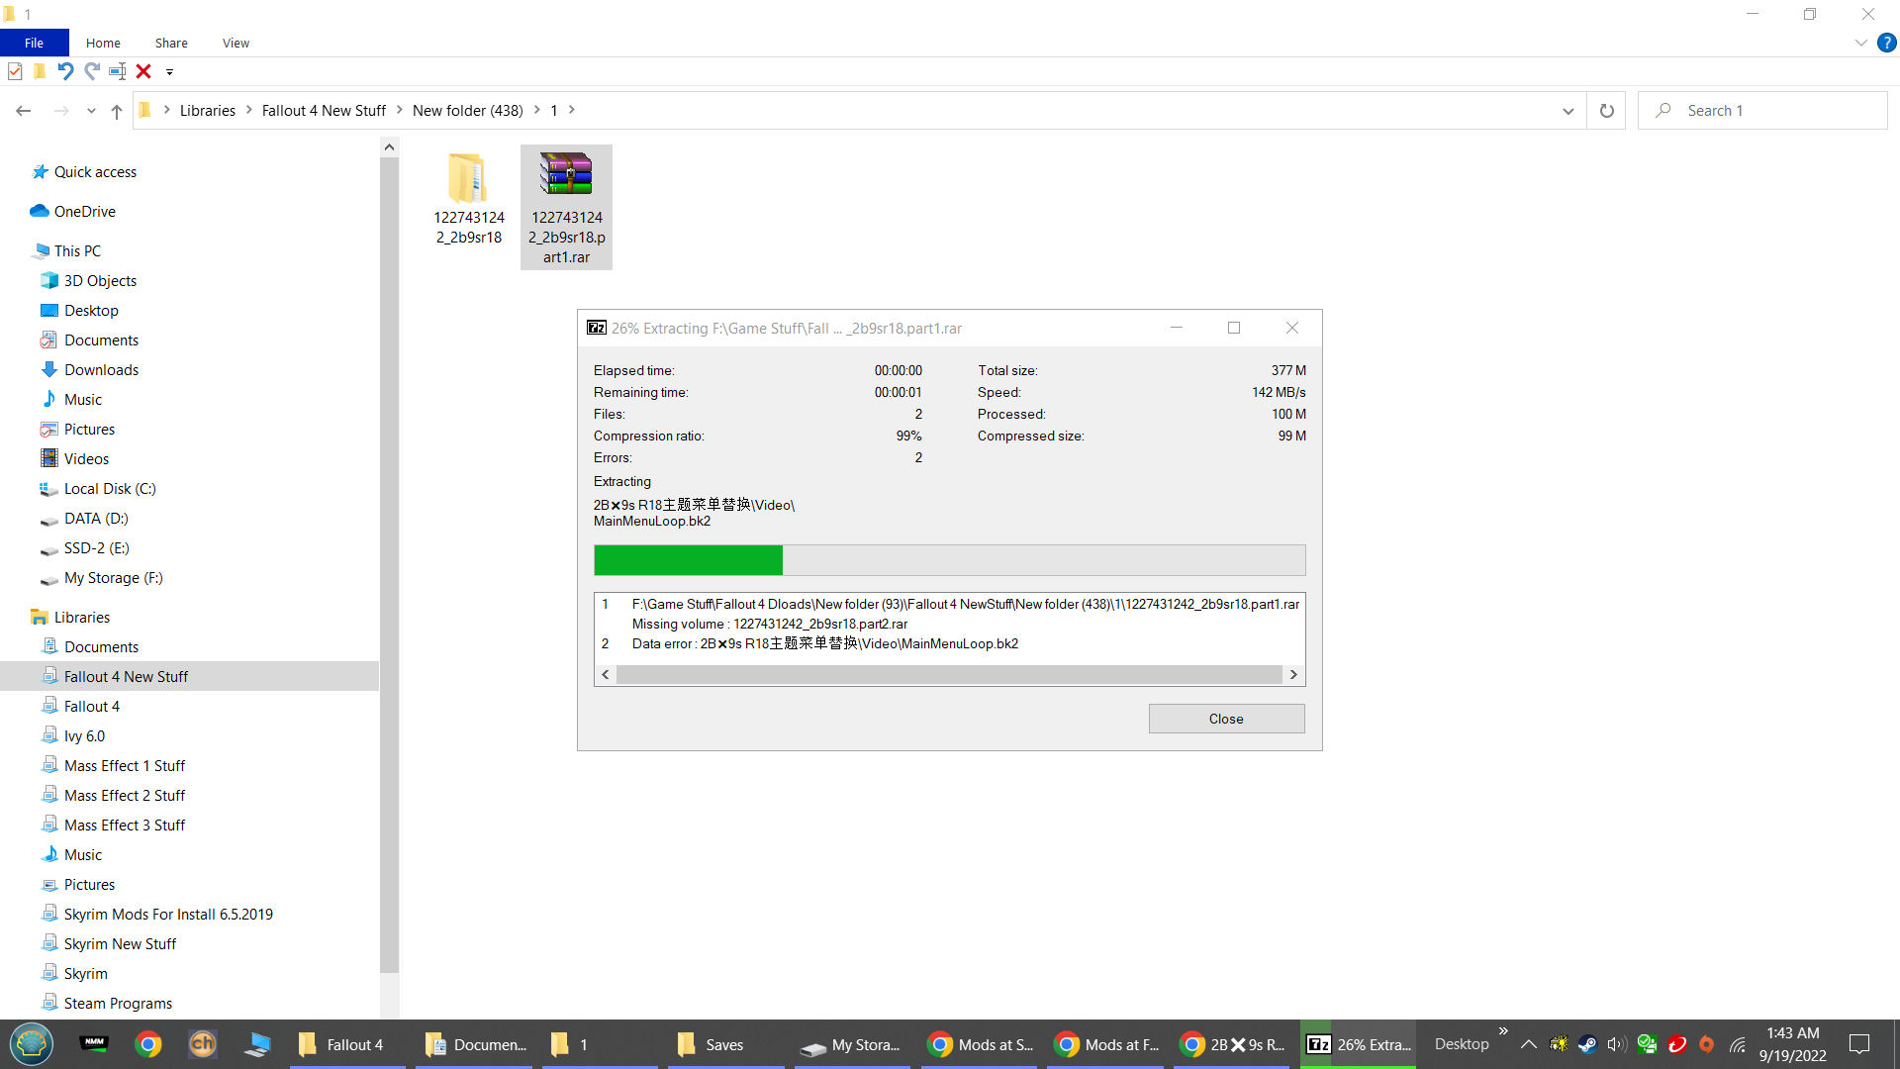This screenshot has width=1900, height=1069.
Task: Click Fallout 4 New Stuff in breadcrumb path
Action: click(324, 111)
